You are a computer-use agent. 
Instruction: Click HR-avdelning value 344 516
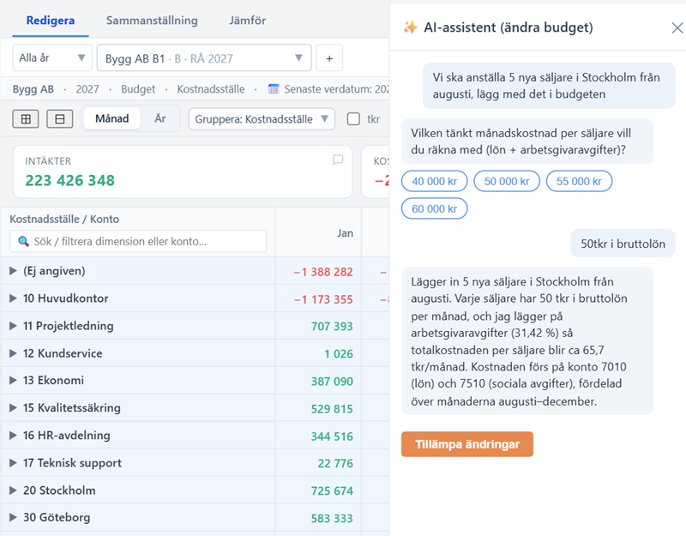point(332,437)
